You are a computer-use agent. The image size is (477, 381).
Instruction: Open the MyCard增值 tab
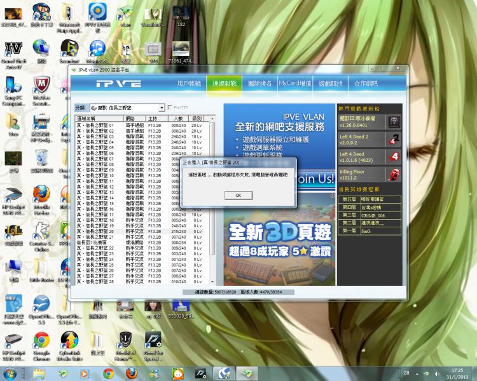(294, 83)
